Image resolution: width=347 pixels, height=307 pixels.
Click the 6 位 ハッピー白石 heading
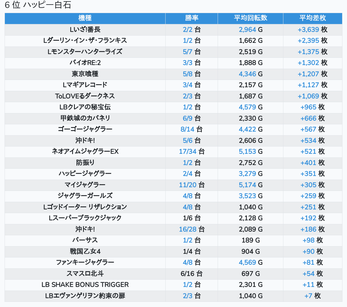(x=38, y=5)
